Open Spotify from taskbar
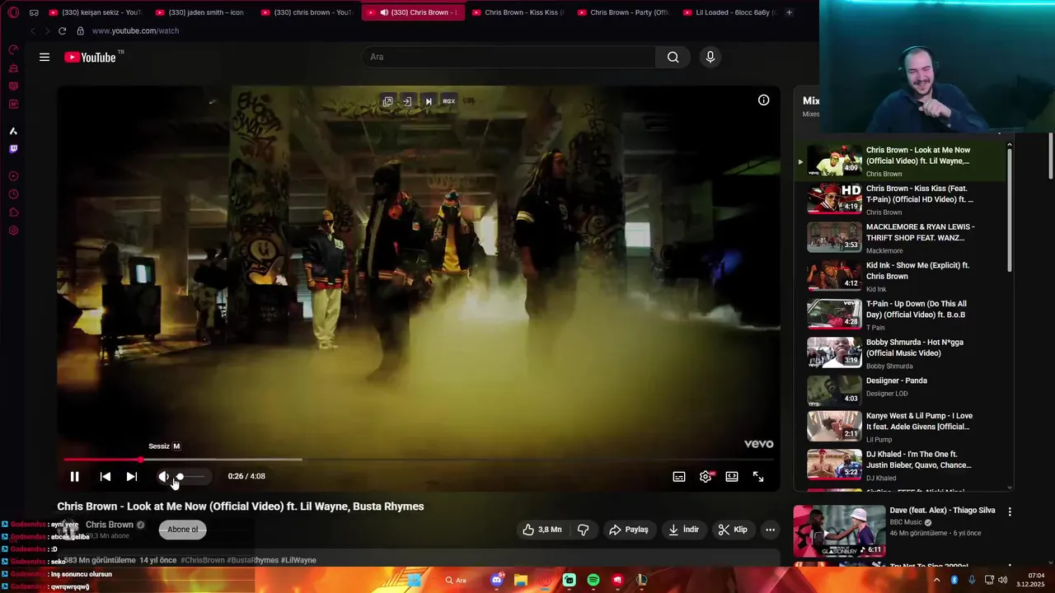 [593, 580]
